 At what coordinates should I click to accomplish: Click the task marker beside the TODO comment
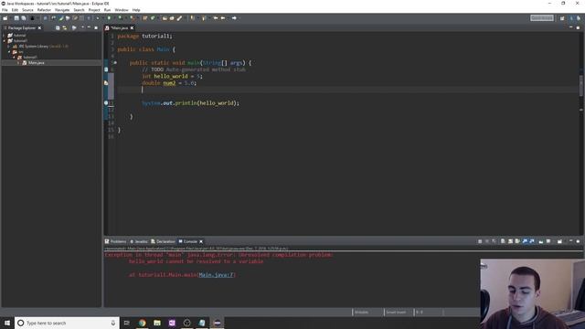tap(106, 69)
